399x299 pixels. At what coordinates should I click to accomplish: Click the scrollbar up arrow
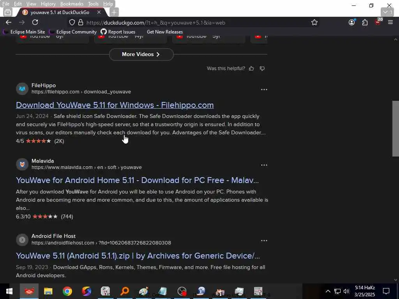pyautogui.click(x=395, y=39)
